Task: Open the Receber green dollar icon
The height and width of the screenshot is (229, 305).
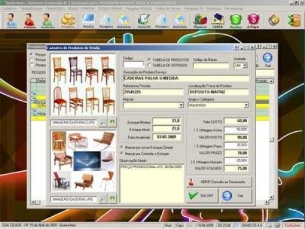Action: click(235, 21)
